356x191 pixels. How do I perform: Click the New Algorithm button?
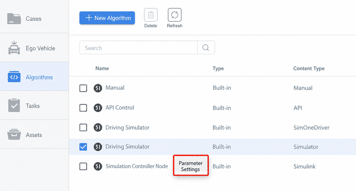[x=107, y=18]
